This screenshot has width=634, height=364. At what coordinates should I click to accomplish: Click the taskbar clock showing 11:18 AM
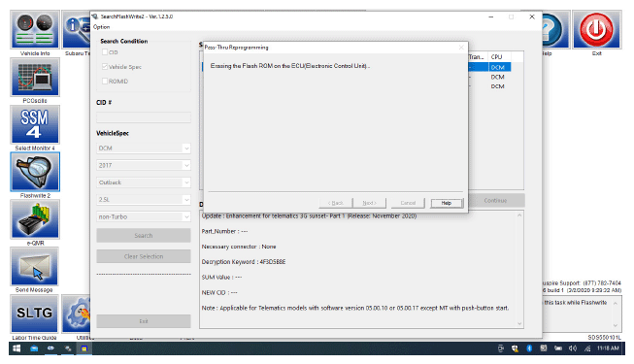pyautogui.click(x=608, y=348)
